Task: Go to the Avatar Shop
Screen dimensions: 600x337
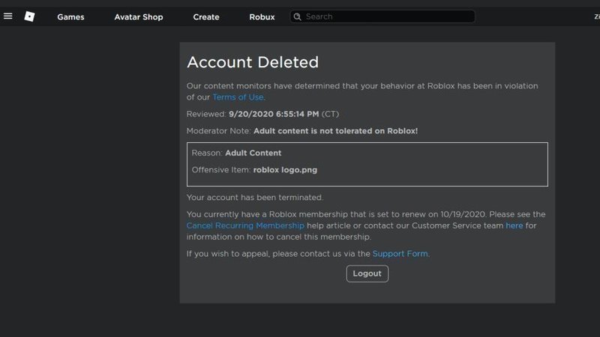Action: pos(138,17)
